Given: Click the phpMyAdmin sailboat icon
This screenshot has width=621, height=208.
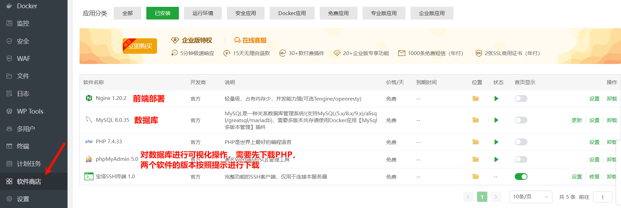Looking at the screenshot, I should coord(89,159).
